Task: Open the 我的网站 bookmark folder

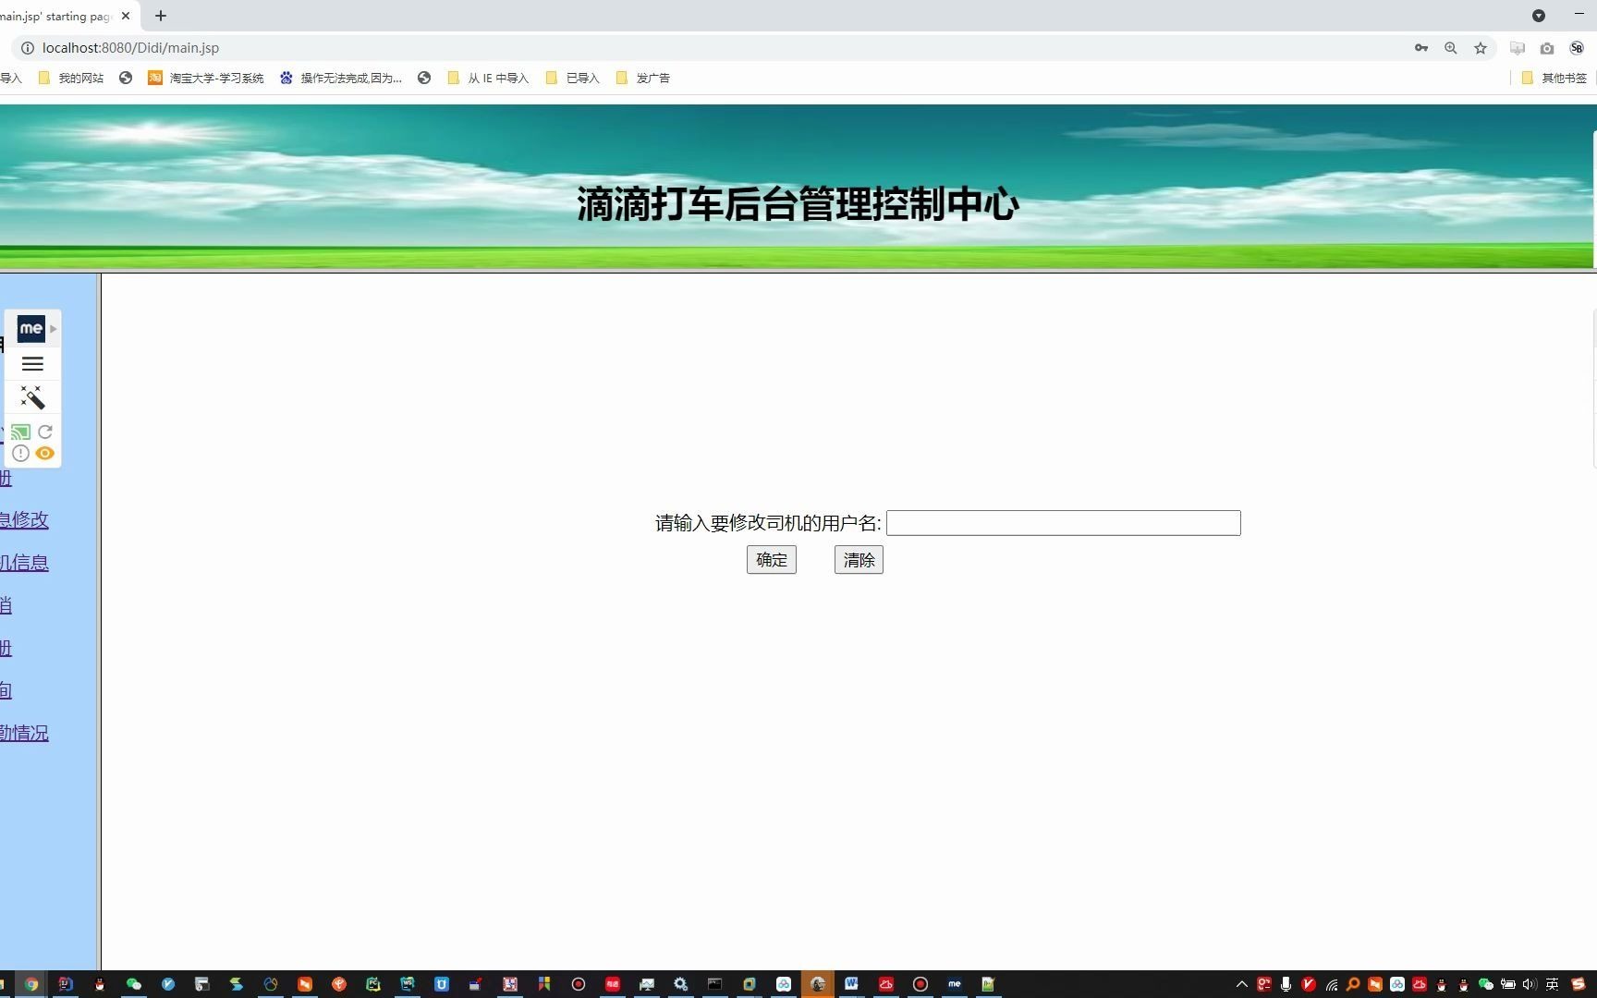Action: point(71,79)
